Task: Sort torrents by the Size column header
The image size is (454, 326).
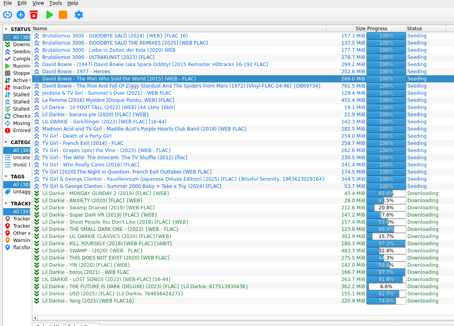Action: 346,28
